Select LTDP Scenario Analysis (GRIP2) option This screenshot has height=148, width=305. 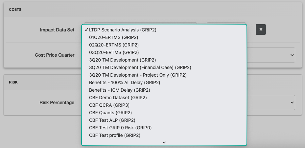123,30
